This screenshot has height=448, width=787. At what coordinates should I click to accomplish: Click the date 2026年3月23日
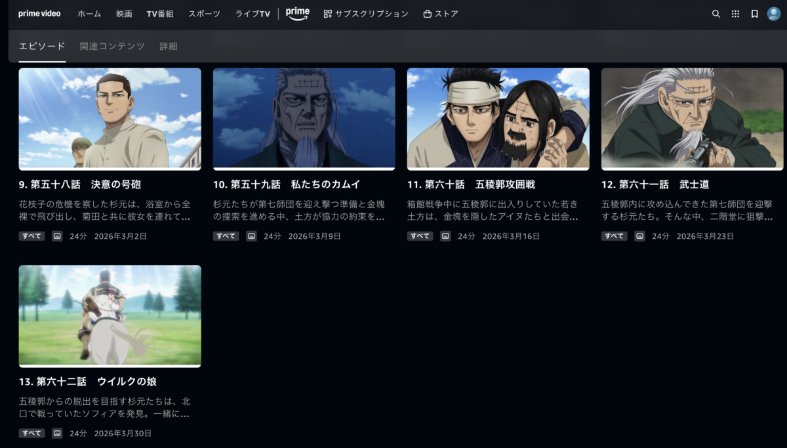(706, 236)
